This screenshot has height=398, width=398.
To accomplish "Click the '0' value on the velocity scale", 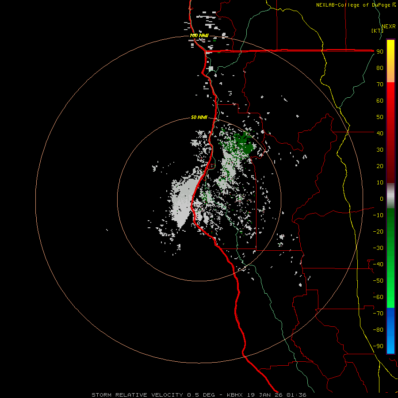I will [382, 199].
